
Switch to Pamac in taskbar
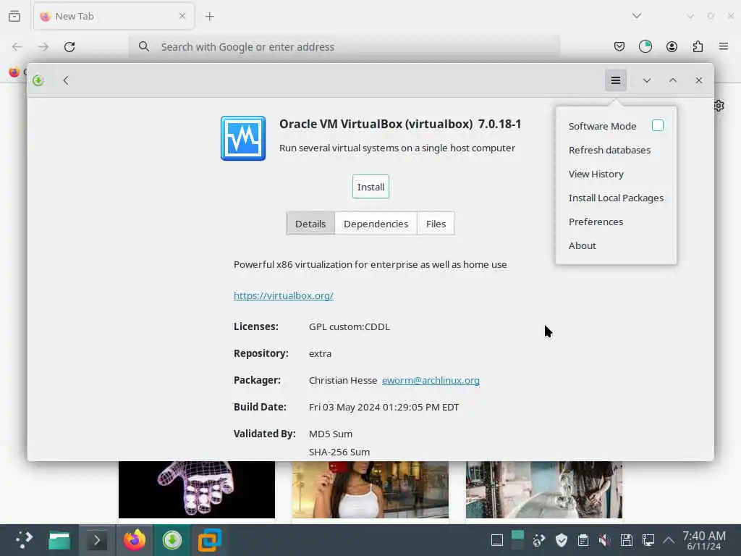tap(172, 540)
